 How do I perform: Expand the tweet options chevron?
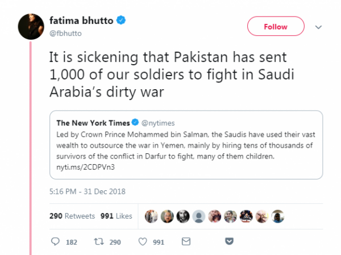point(319,27)
